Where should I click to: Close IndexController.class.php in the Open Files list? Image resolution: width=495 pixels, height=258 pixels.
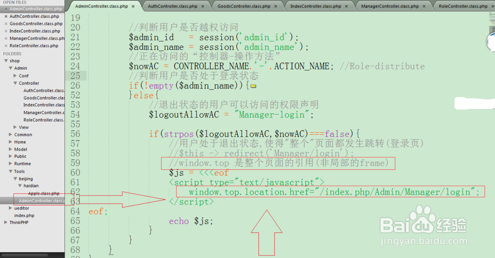click(5, 31)
